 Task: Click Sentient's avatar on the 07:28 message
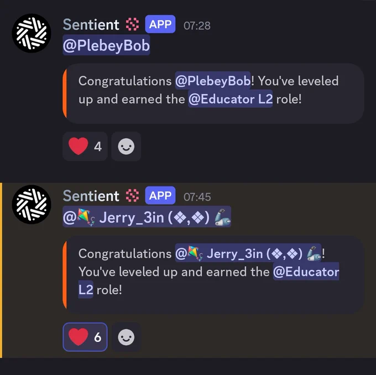click(32, 33)
